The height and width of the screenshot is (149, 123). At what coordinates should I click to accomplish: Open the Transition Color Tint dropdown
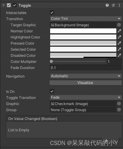click(86, 19)
